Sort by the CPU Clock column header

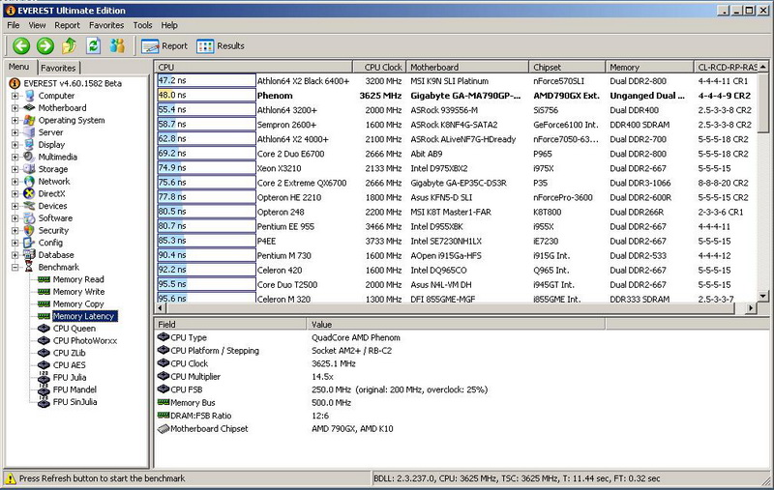379,67
